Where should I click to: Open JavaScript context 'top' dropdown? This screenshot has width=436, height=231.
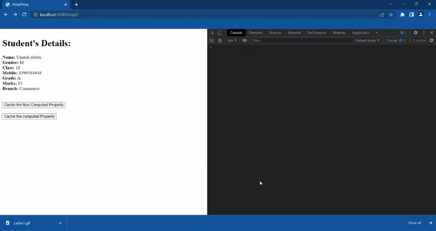[232, 41]
